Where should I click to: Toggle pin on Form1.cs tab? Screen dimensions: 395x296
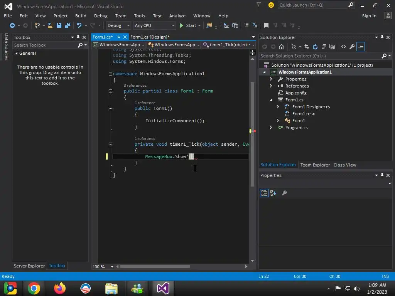tap(118, 37)
